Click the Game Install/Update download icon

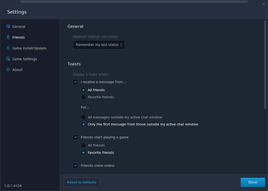click(8, 48)
